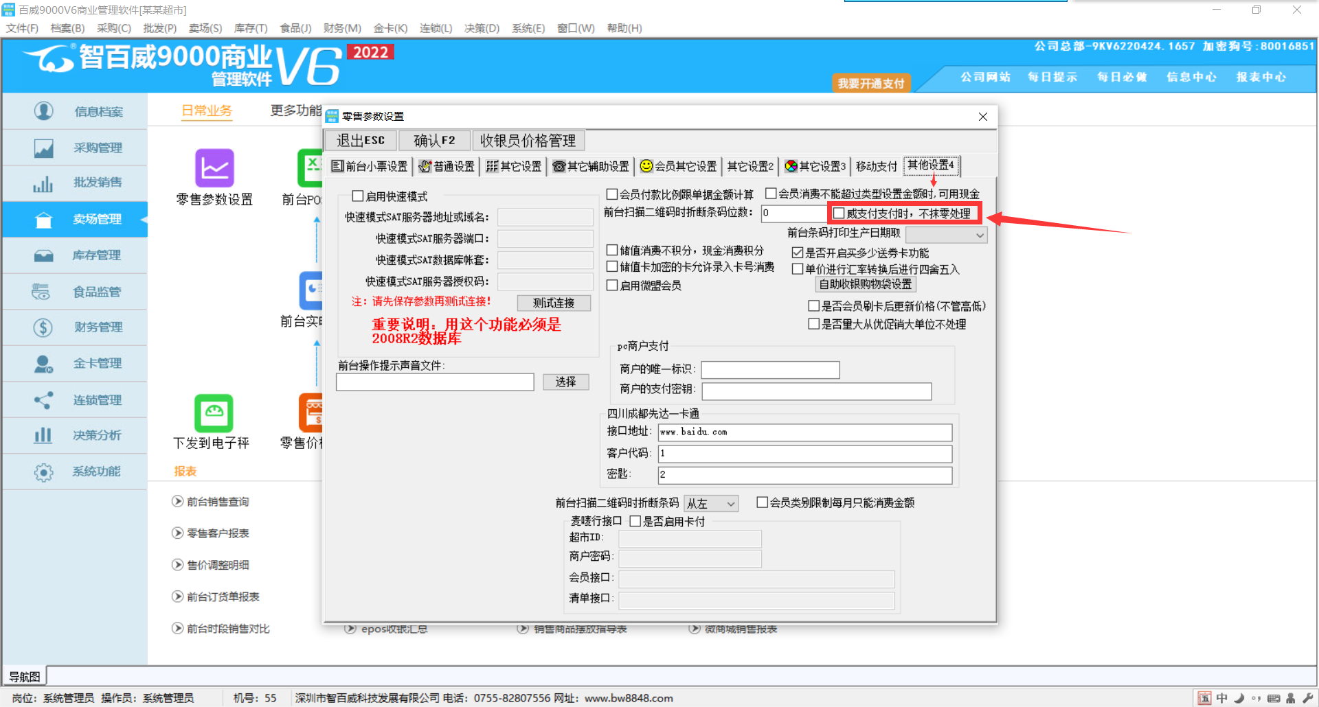Click the 接口地址 input field
Viewport: 1319px width, 707px height.
coord(804,432)
